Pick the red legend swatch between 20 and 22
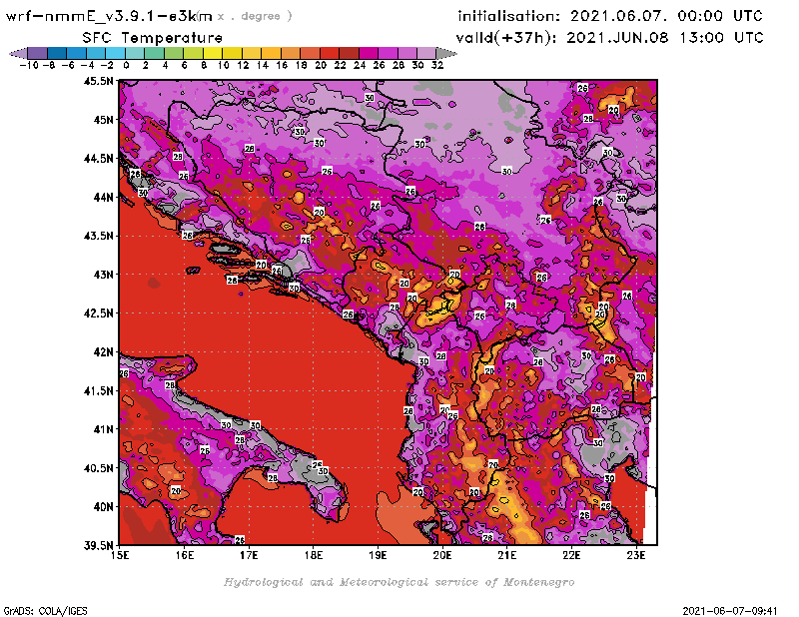 tap(330, 53)
